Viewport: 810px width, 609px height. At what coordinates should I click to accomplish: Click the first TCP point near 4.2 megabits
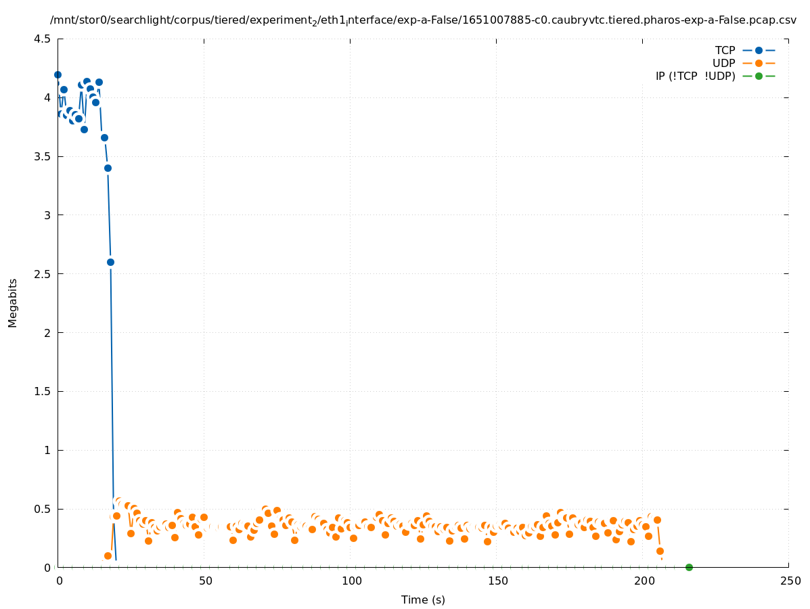[58, 74]
